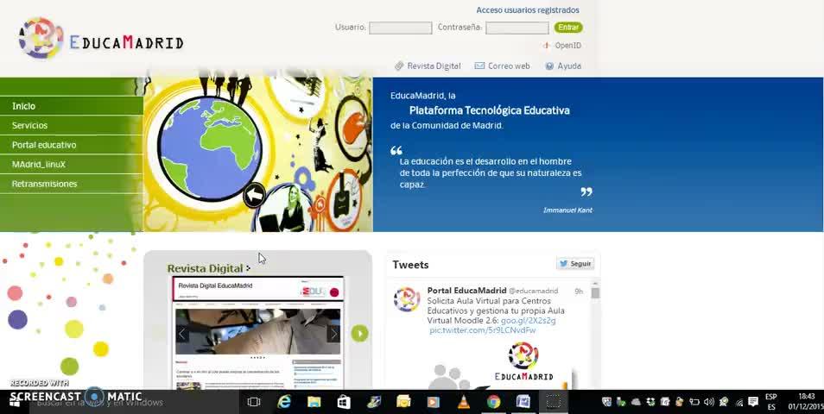824x414 pixels.
Task: Open Retransmisiones menu item
Action: [x=72, y=184]
